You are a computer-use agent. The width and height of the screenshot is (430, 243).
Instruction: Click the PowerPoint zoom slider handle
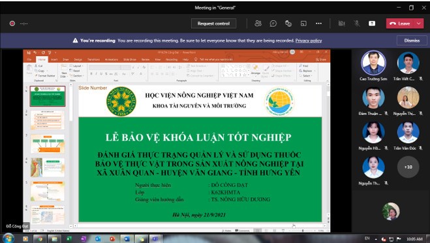click(x=303, y=231)
